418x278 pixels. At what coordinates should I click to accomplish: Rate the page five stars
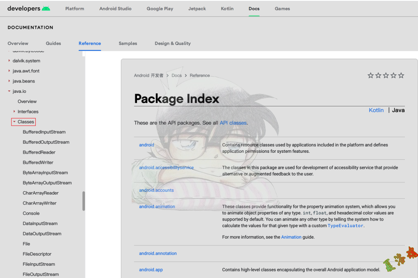tap(401, 76)
